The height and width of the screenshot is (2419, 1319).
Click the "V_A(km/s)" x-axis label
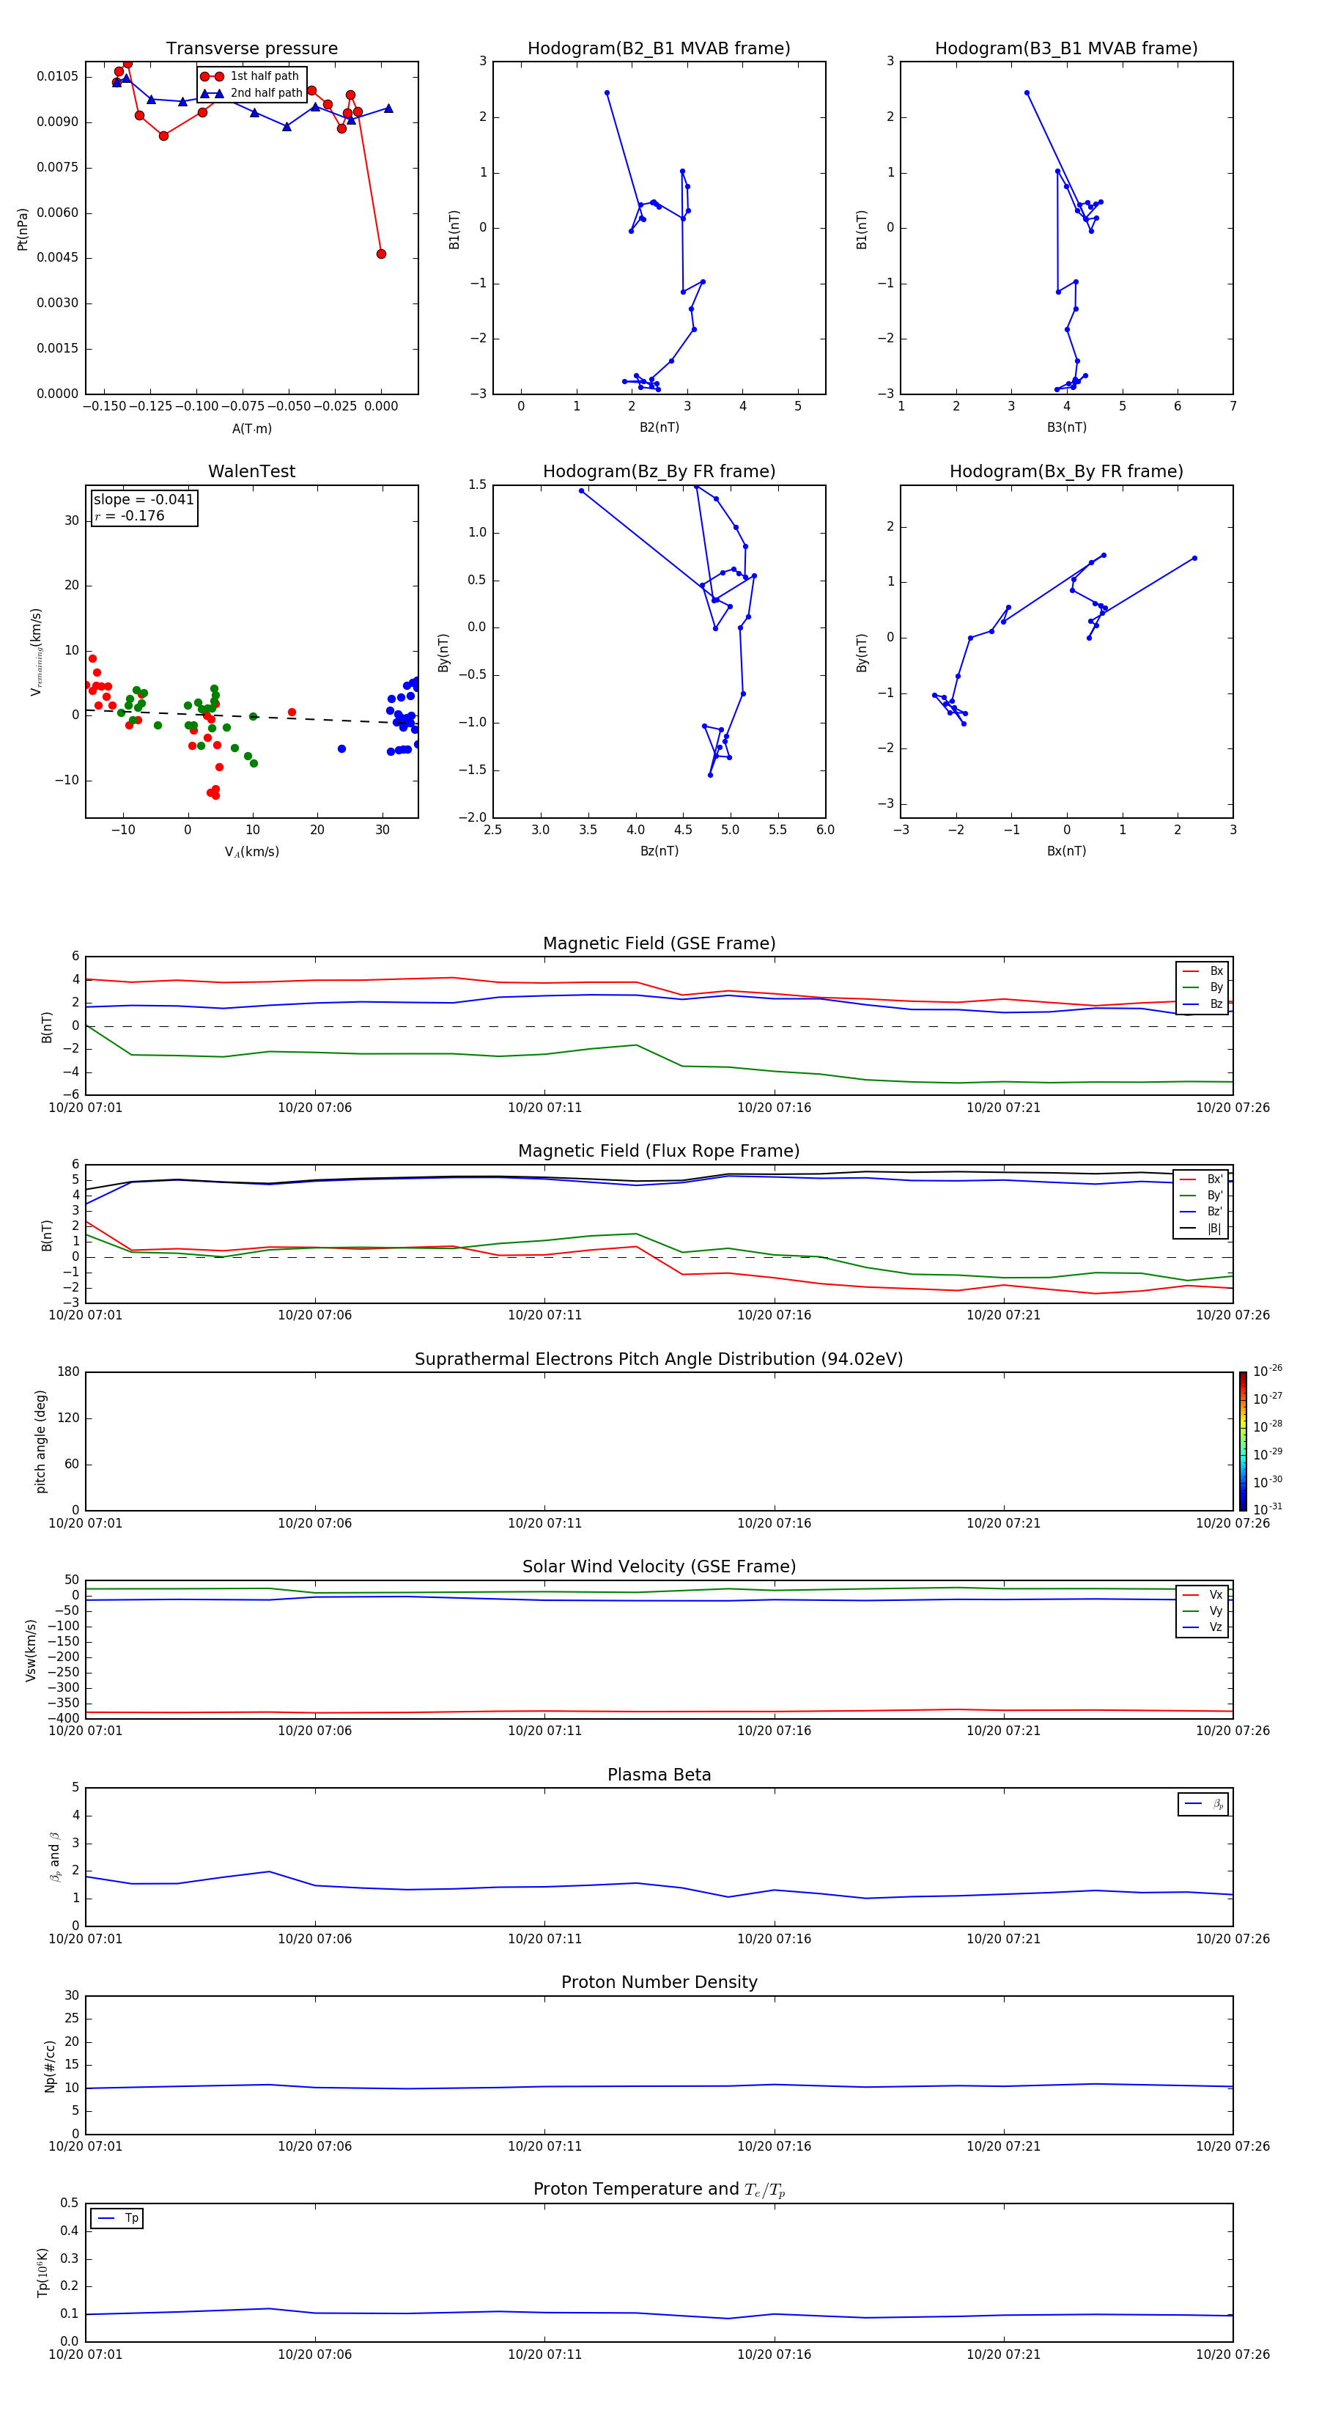pyautogui.click(x=251, y=852)
